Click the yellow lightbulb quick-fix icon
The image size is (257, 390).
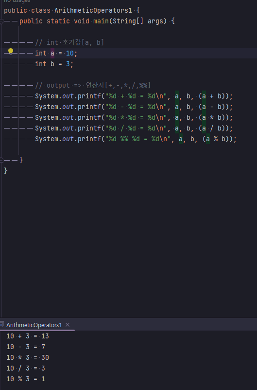point(10,52)
